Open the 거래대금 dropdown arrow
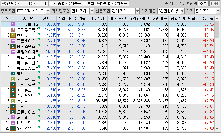The width and height of the screenshot is (221, 133). point(182,11)
